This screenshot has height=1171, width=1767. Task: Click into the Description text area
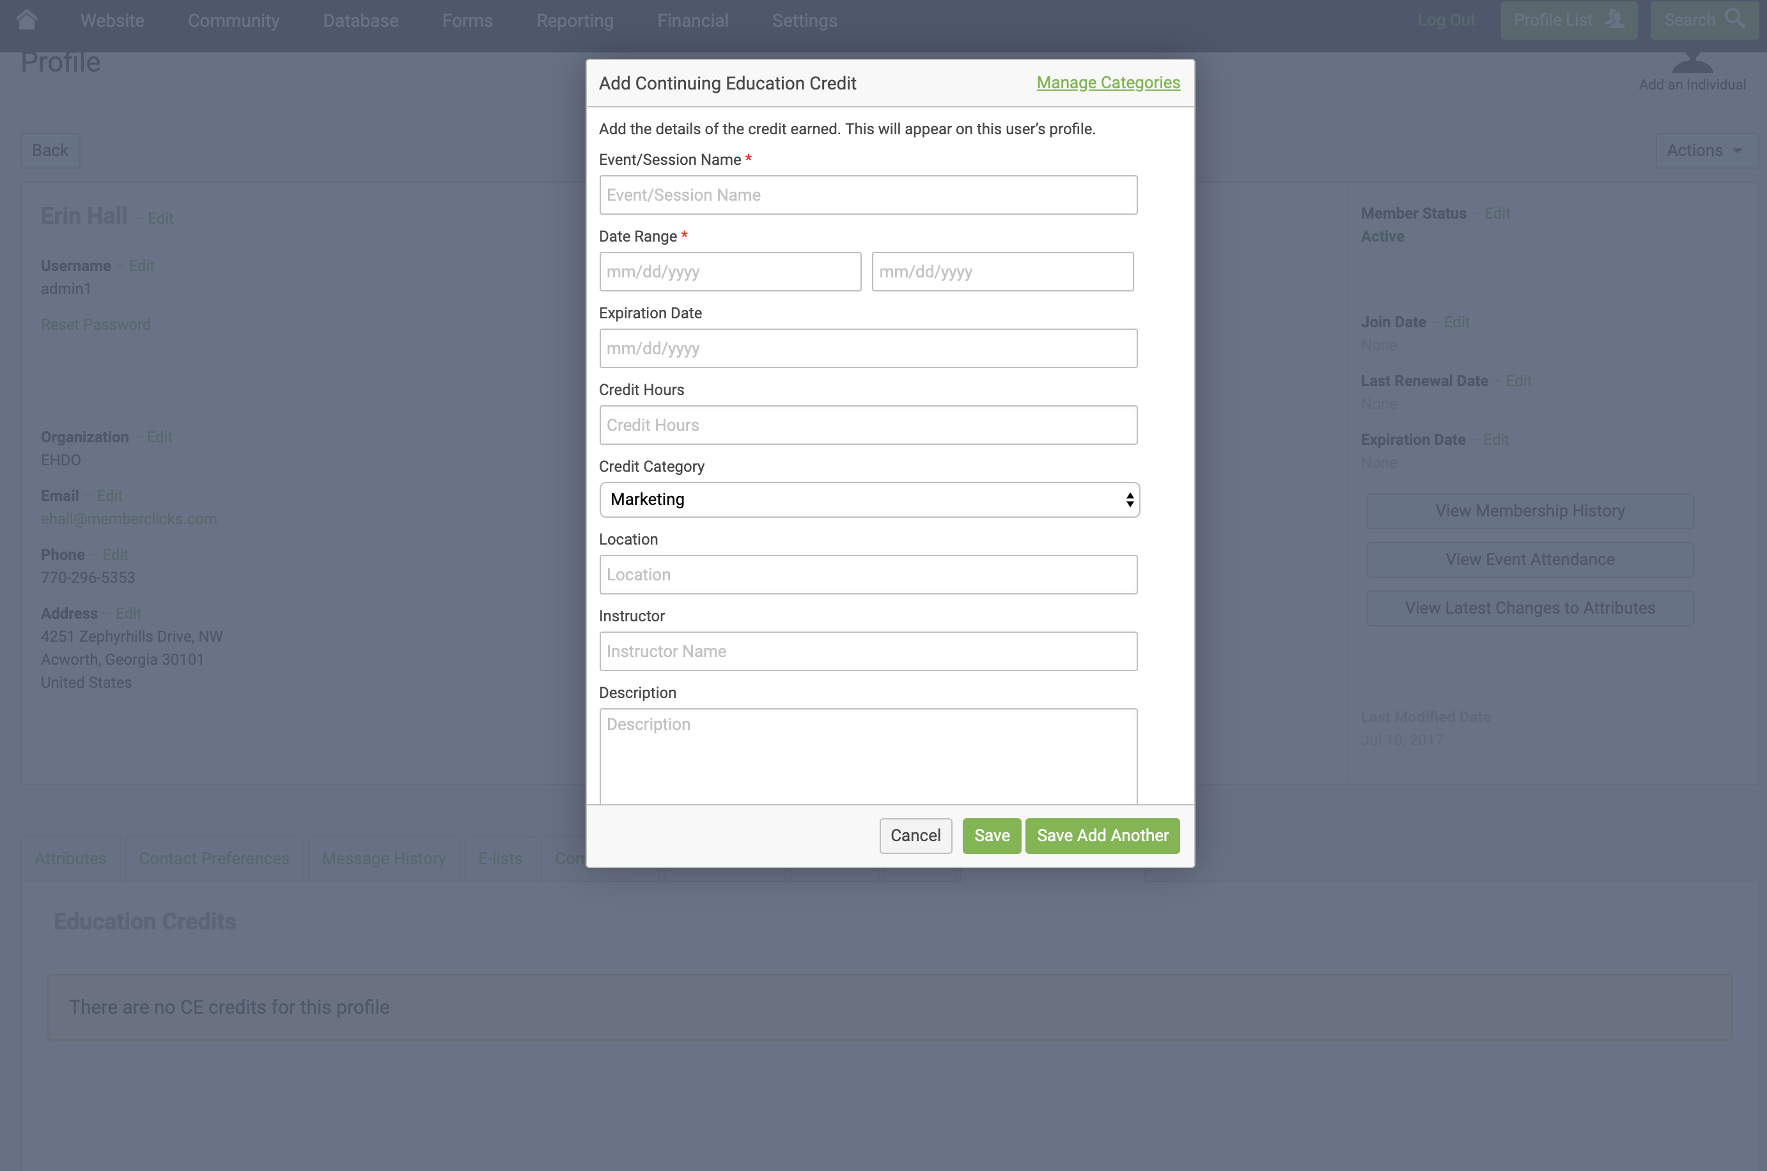click(868, 756)
